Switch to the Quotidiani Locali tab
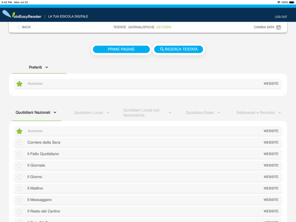 pos(88,113)
